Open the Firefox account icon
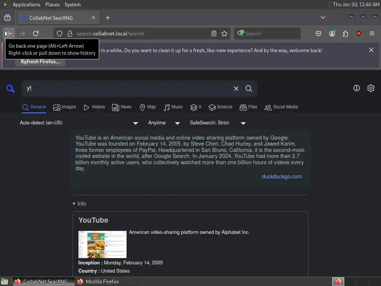The height and width of the screenshot is (286, 381). point(332,34)
